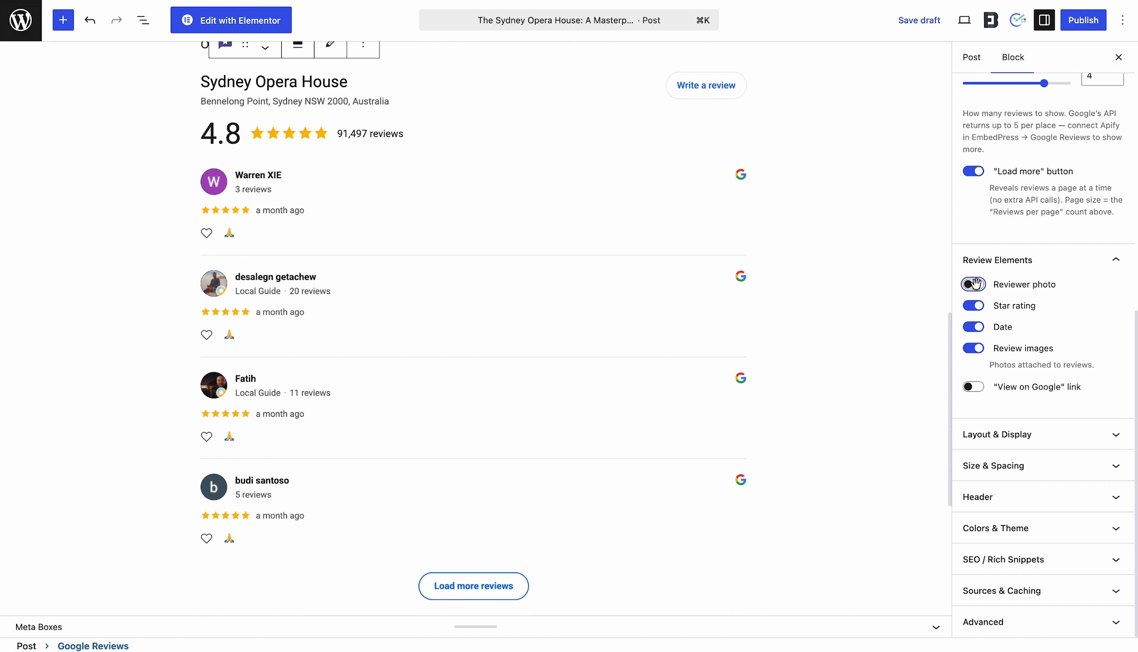Click Save draft
Viewport: 1138px width, 652px height.
click(919, 20)
